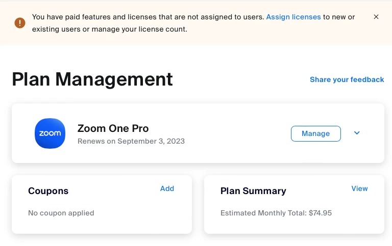Click the Coupons heading
This screenshot has width=392, height=246.
(48, 191)
